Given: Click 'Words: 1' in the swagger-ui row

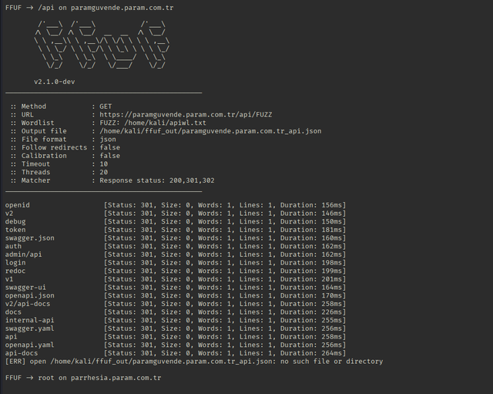Looking at the screenshot, I should [x=214, y=288].
